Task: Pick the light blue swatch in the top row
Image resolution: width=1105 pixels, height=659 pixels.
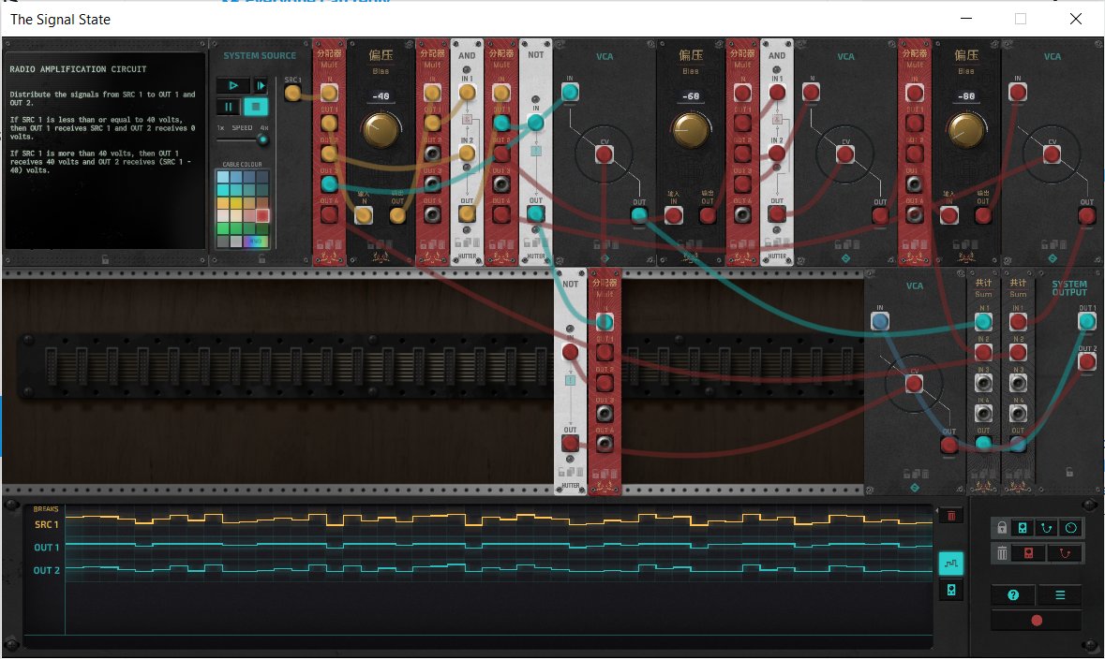Action: 223,177
